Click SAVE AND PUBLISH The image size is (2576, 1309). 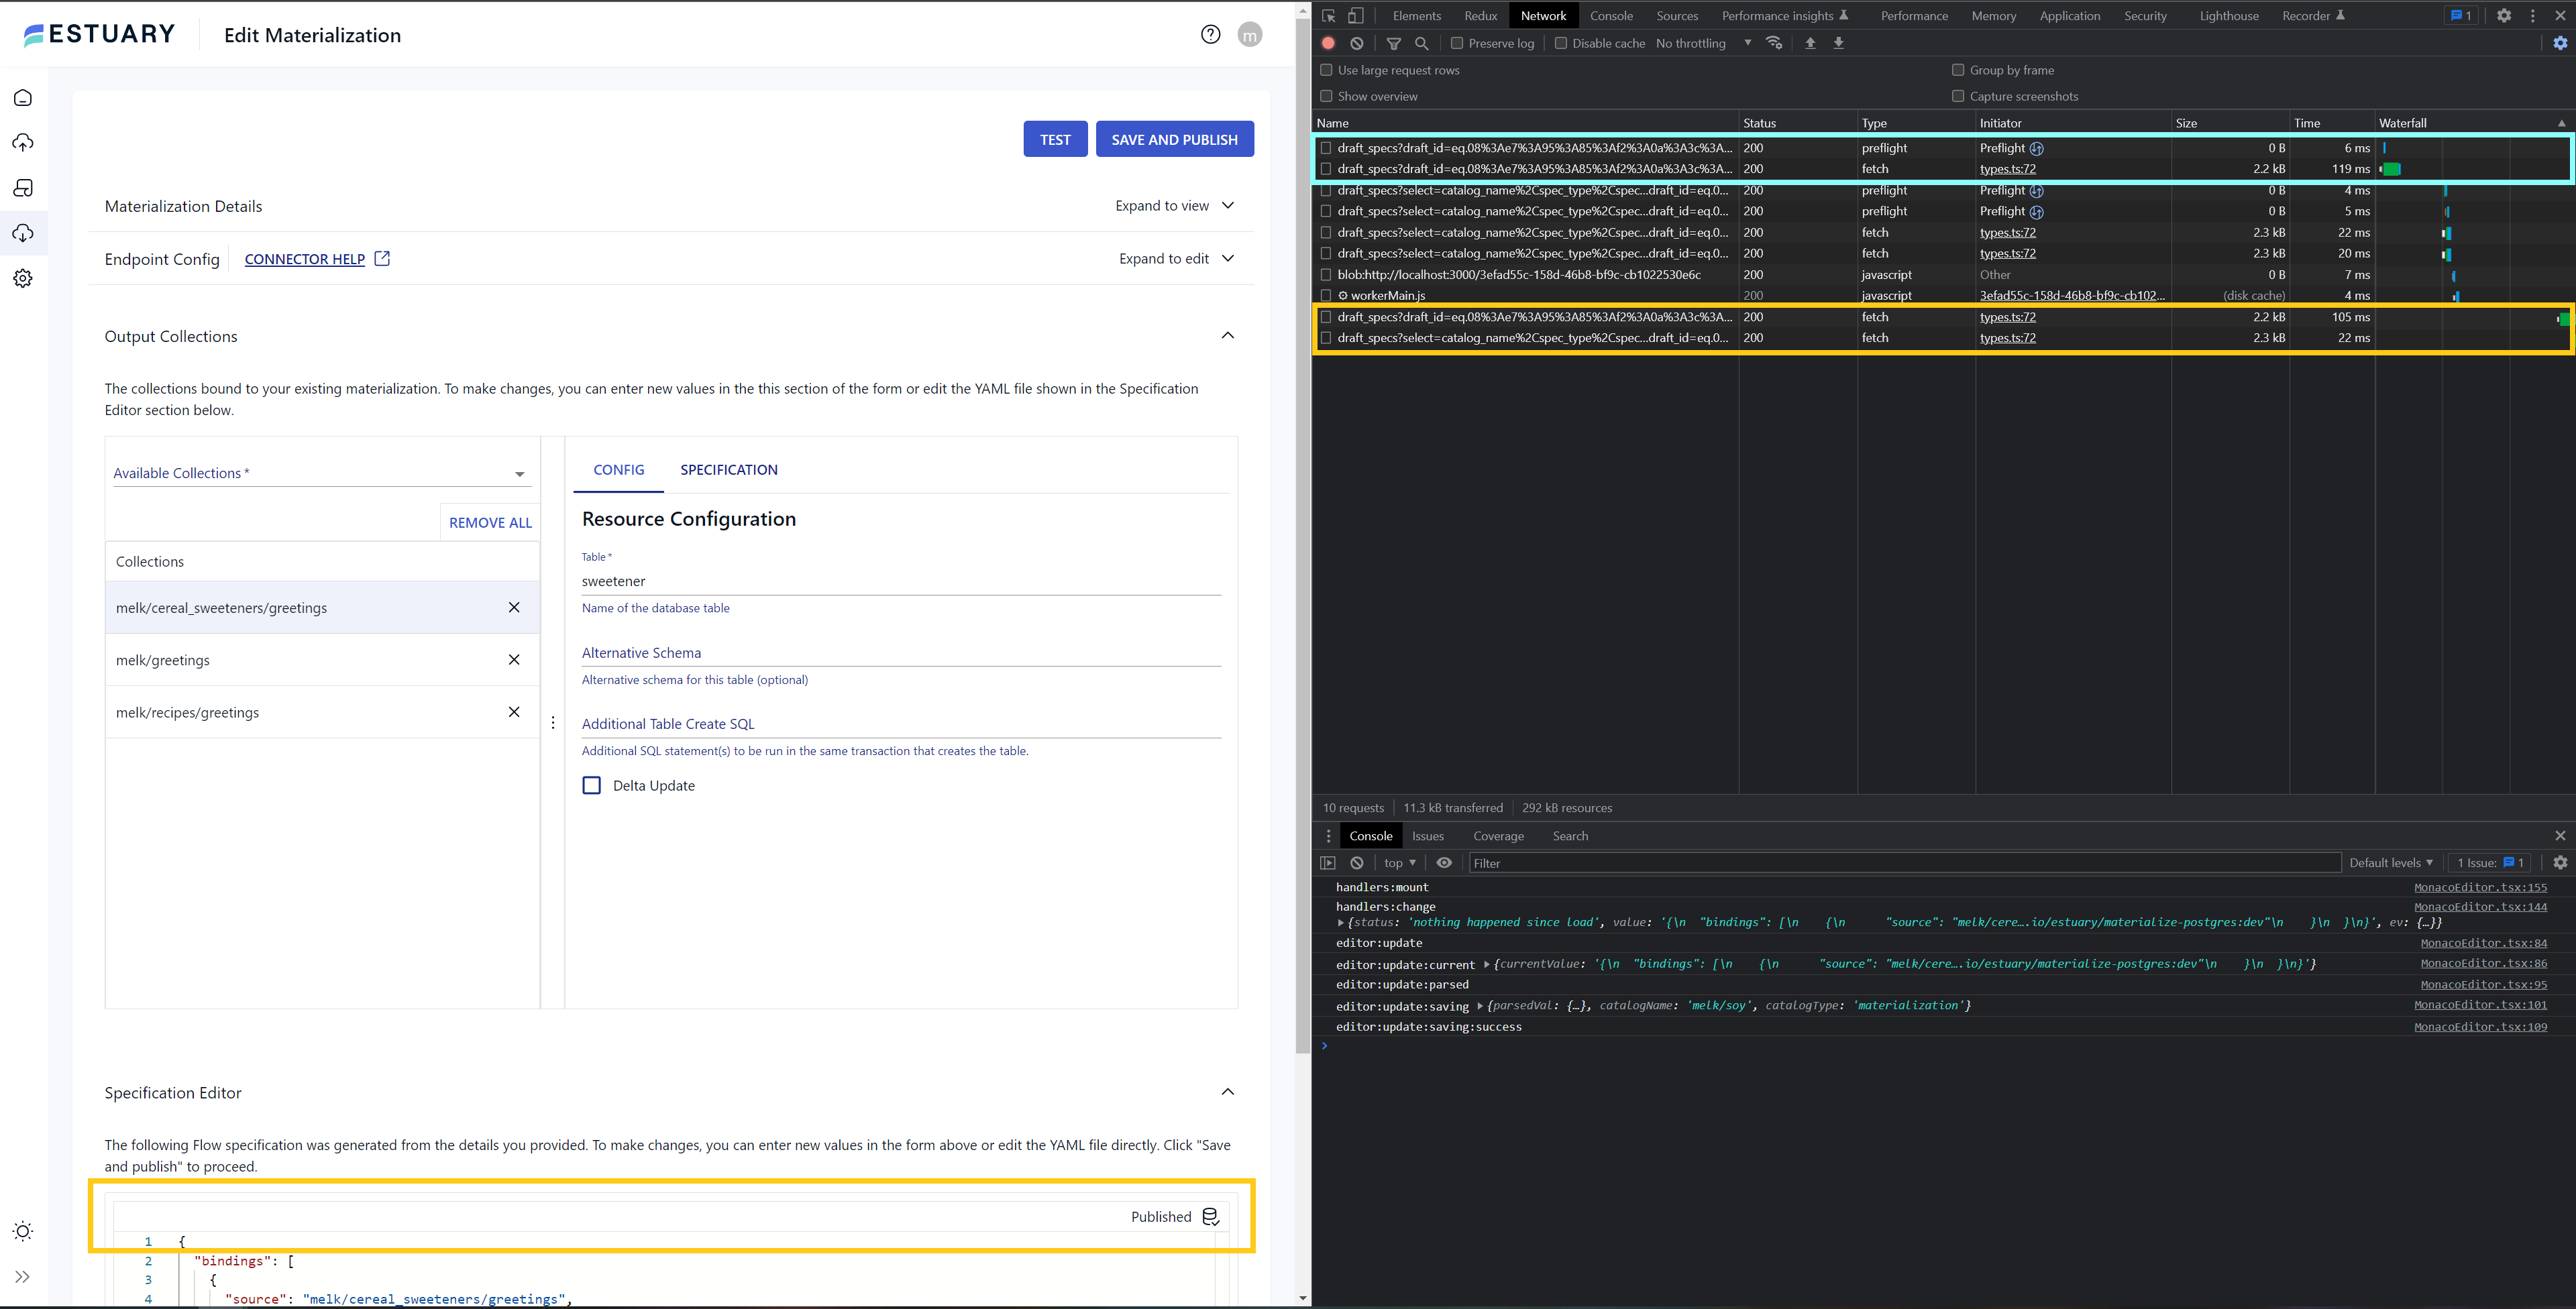point(1174,138)
